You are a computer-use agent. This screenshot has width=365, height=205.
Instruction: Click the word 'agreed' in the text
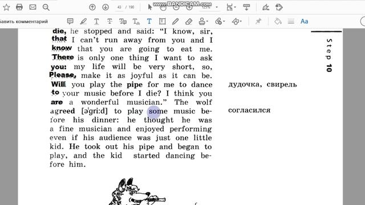(63, 111)
